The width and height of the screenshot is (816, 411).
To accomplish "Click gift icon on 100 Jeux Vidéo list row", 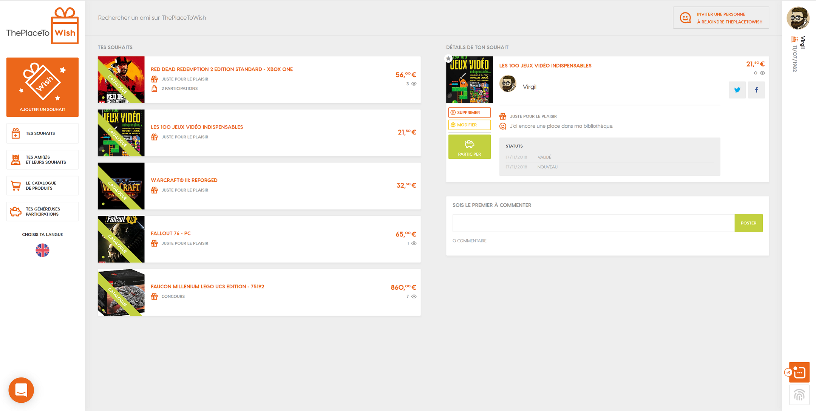I will coord(154,137).
